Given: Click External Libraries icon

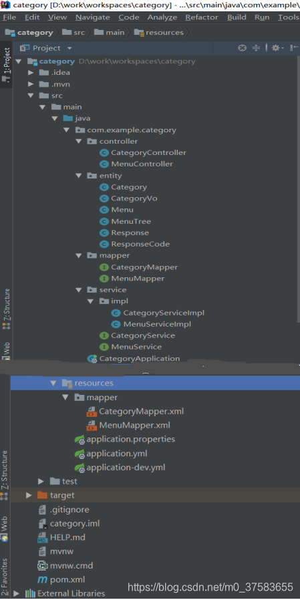Looking at the screenshot, I should (30, 593).
